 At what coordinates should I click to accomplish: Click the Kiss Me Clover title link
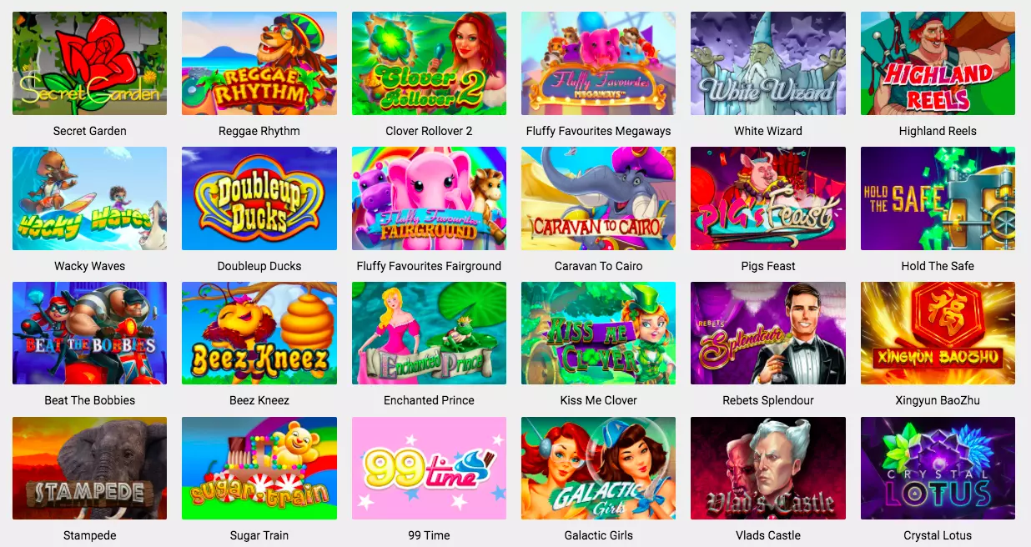pos(598,400)
